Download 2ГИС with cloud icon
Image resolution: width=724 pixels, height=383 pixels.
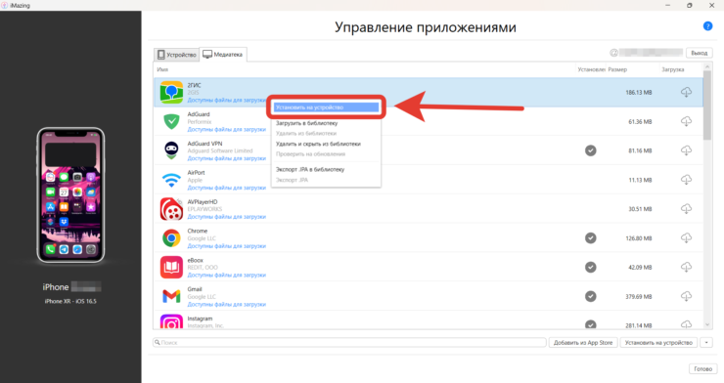(x=686, y=92)
